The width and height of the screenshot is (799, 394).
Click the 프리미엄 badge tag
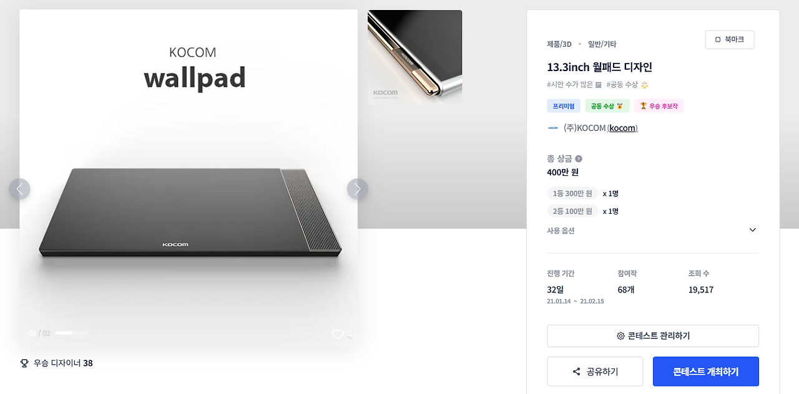564,106
